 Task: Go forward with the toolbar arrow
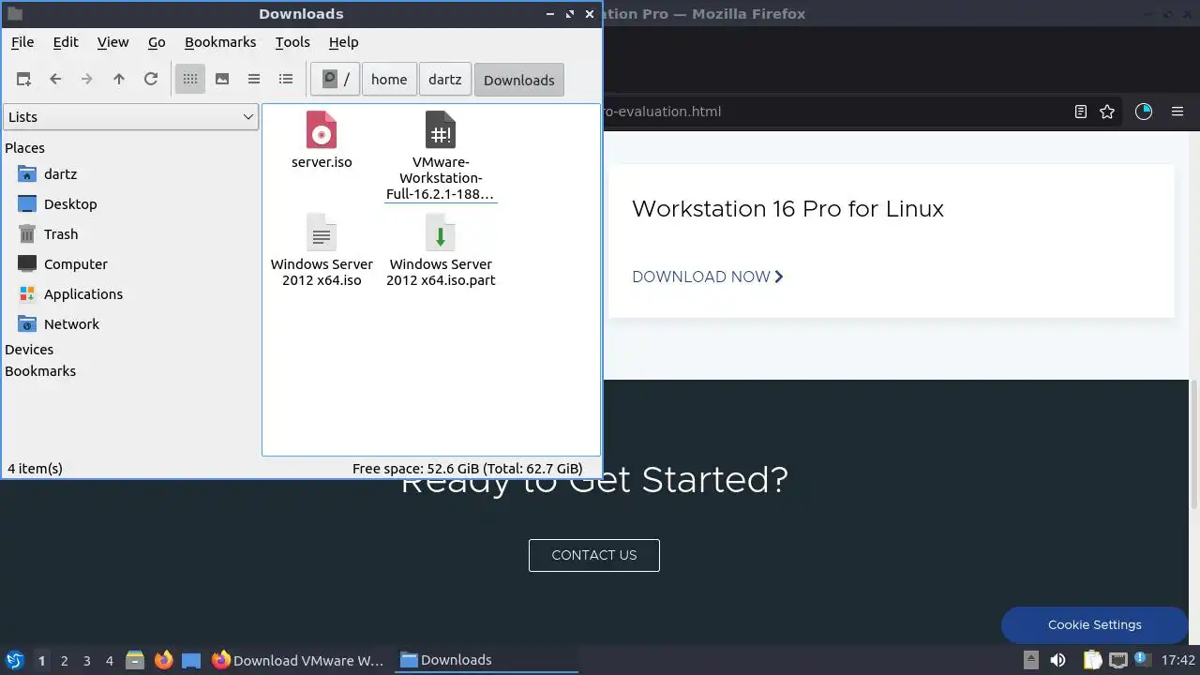coord(87,80)
